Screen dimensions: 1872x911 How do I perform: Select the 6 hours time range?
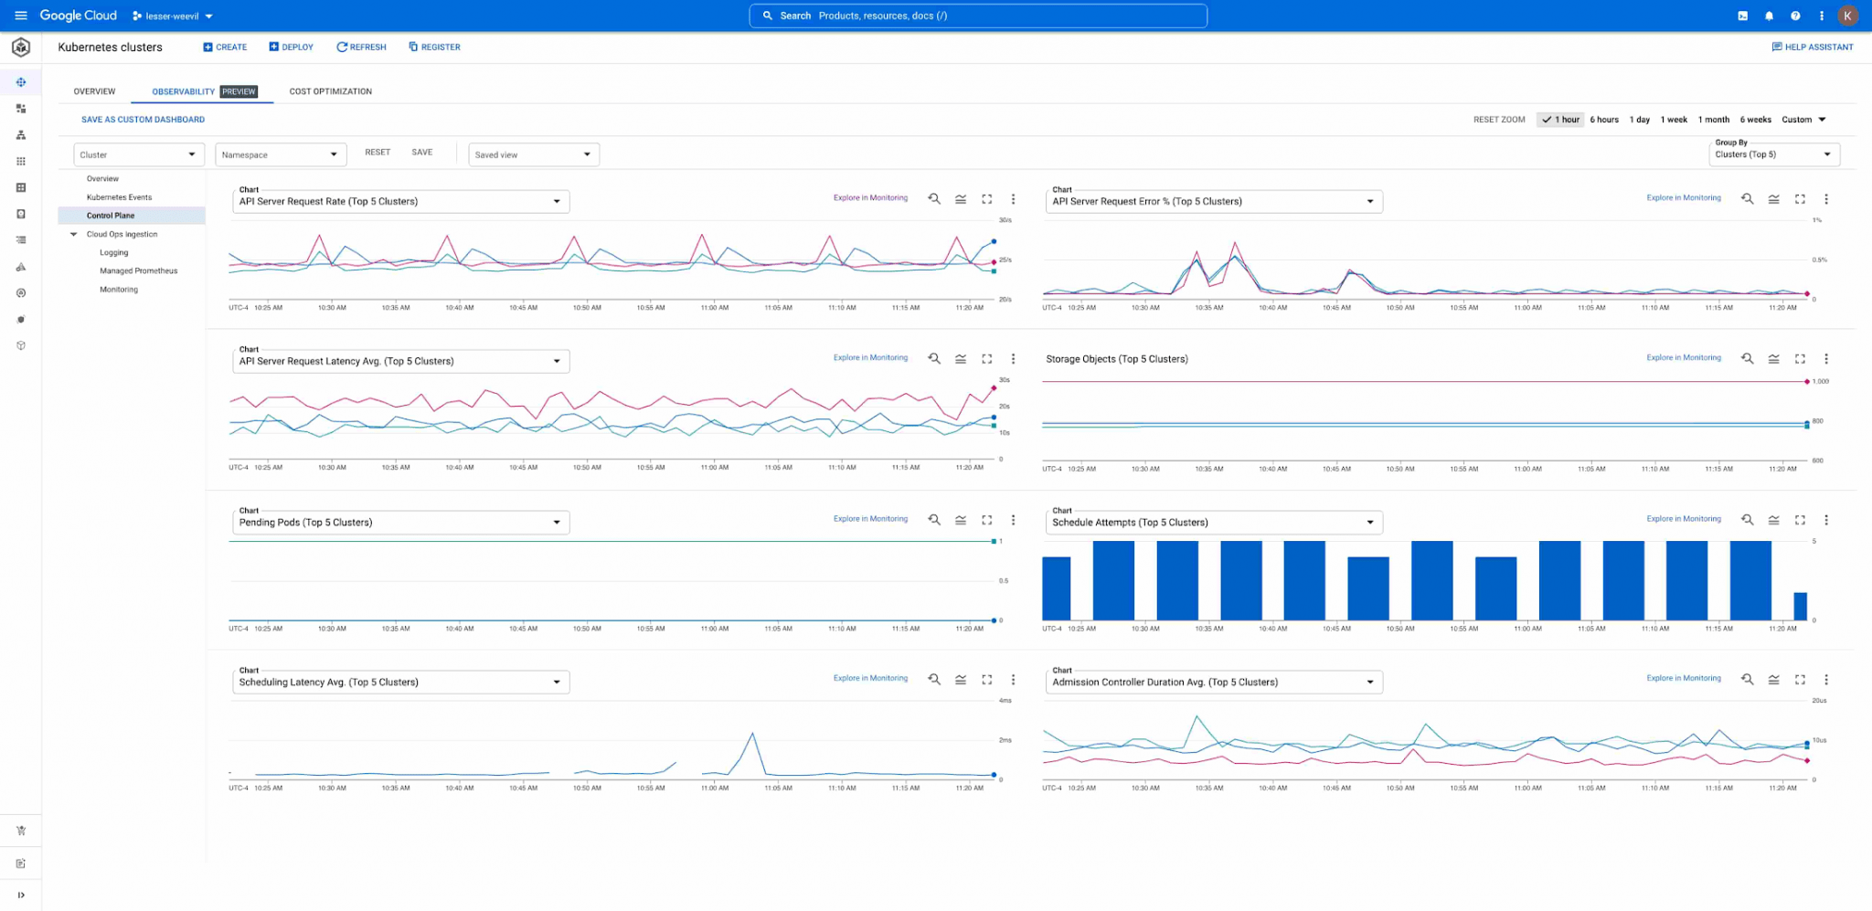(x=1604, y=119)
